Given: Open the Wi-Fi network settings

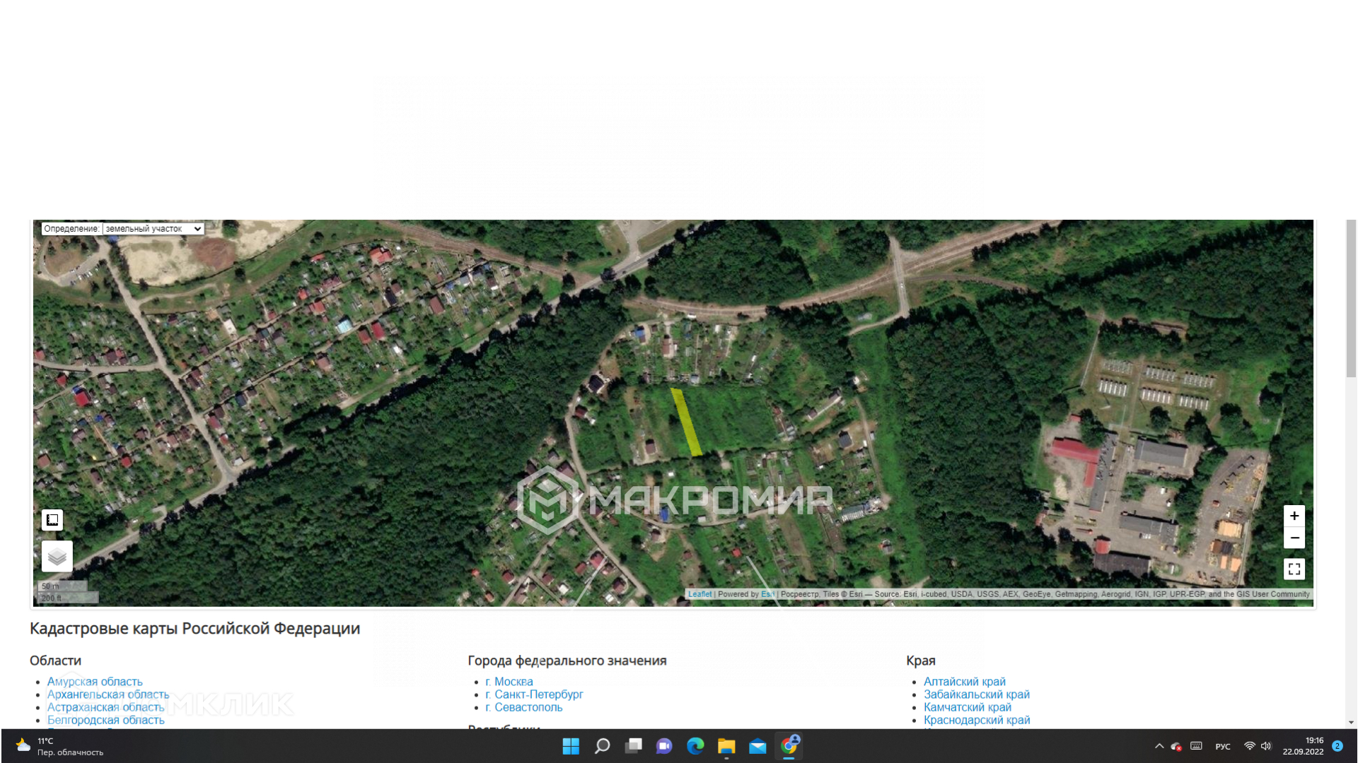Looking at the screenshot, I should point(1250,746).
